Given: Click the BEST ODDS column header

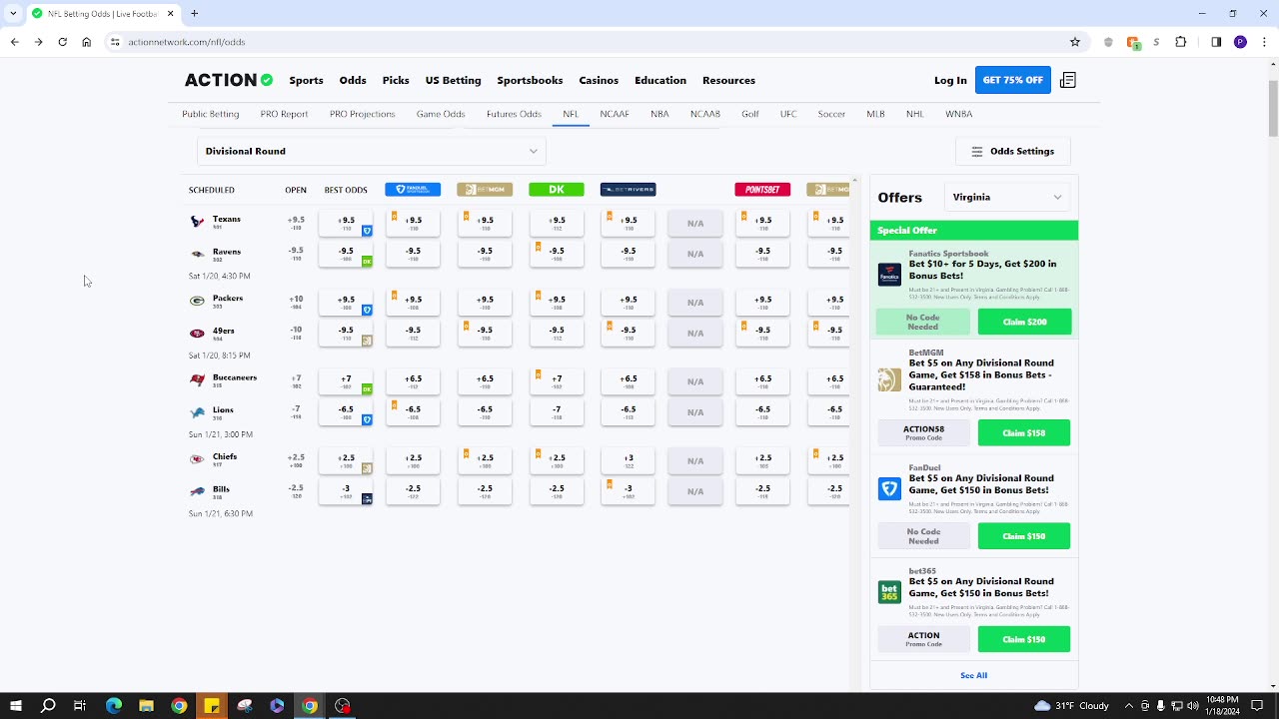Looking at the screenshot, I should [x=346, y=190].
